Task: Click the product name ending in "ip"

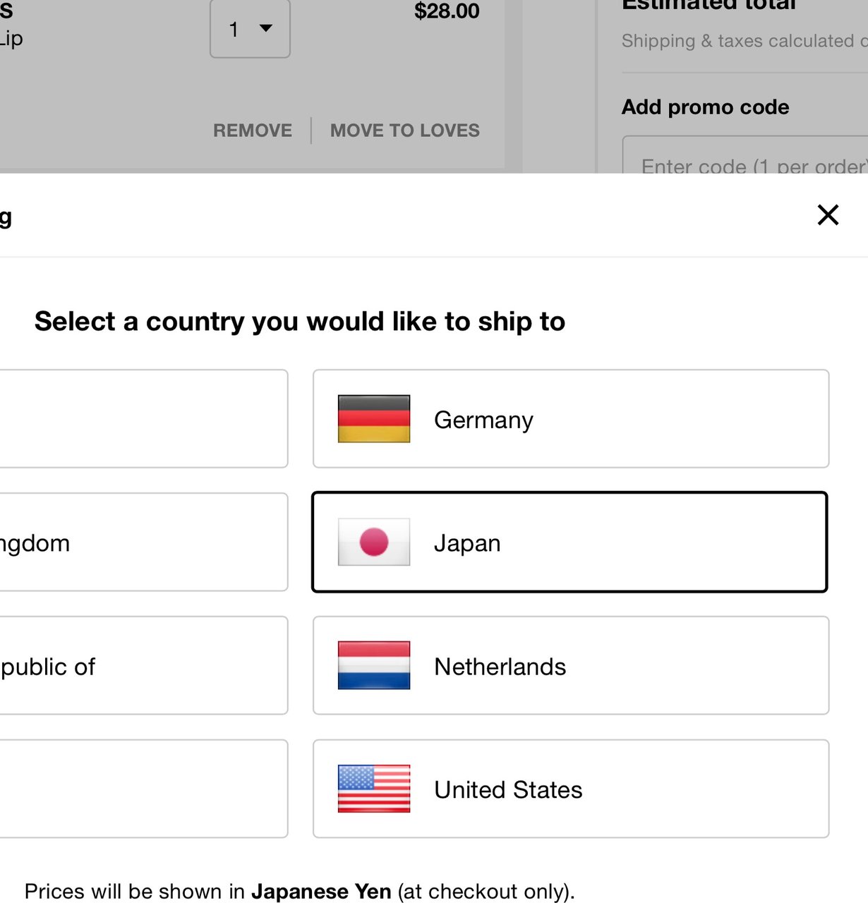Action: 11,38
